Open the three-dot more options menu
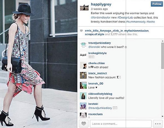 coord(158,124)
